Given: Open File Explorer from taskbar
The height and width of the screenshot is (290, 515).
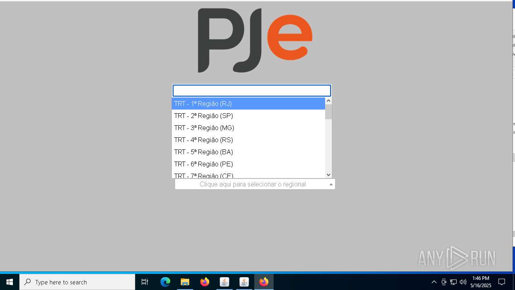Looking at the screenshot, I should 185,282.
